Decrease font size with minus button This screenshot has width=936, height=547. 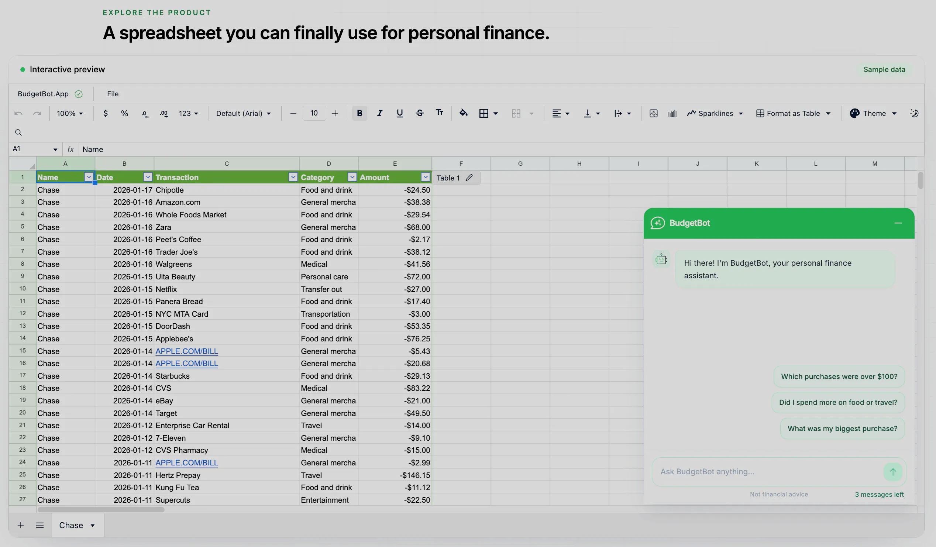pos(293,113)
